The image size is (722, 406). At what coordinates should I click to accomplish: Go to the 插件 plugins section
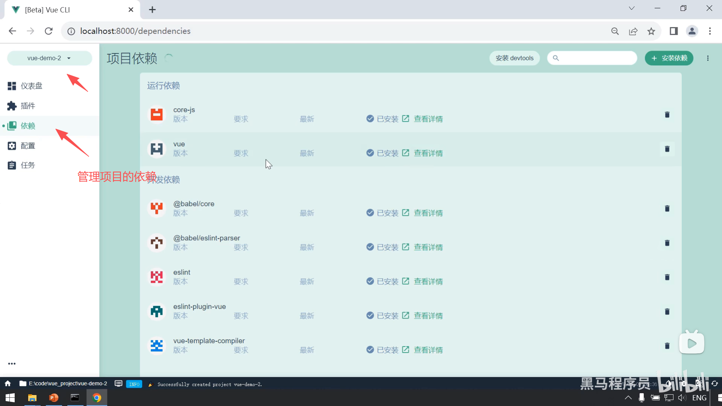click(27, 106)
